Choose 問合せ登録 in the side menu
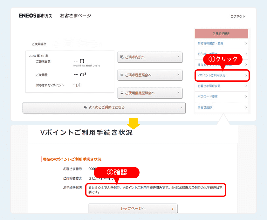The height and width of the screenshot is (220, 267). tap(221, 107)
